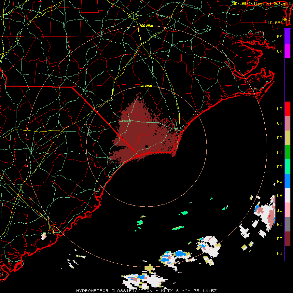Click the red HA legend color swatch
Image resolution: width=293 pixels, height=293 pixels.
tap(287, 109)
